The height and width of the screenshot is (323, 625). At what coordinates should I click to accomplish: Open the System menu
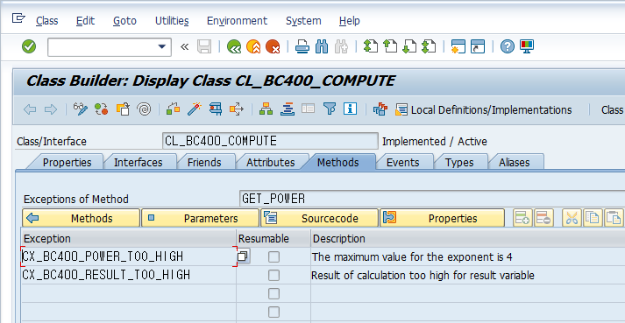[303, 21]
